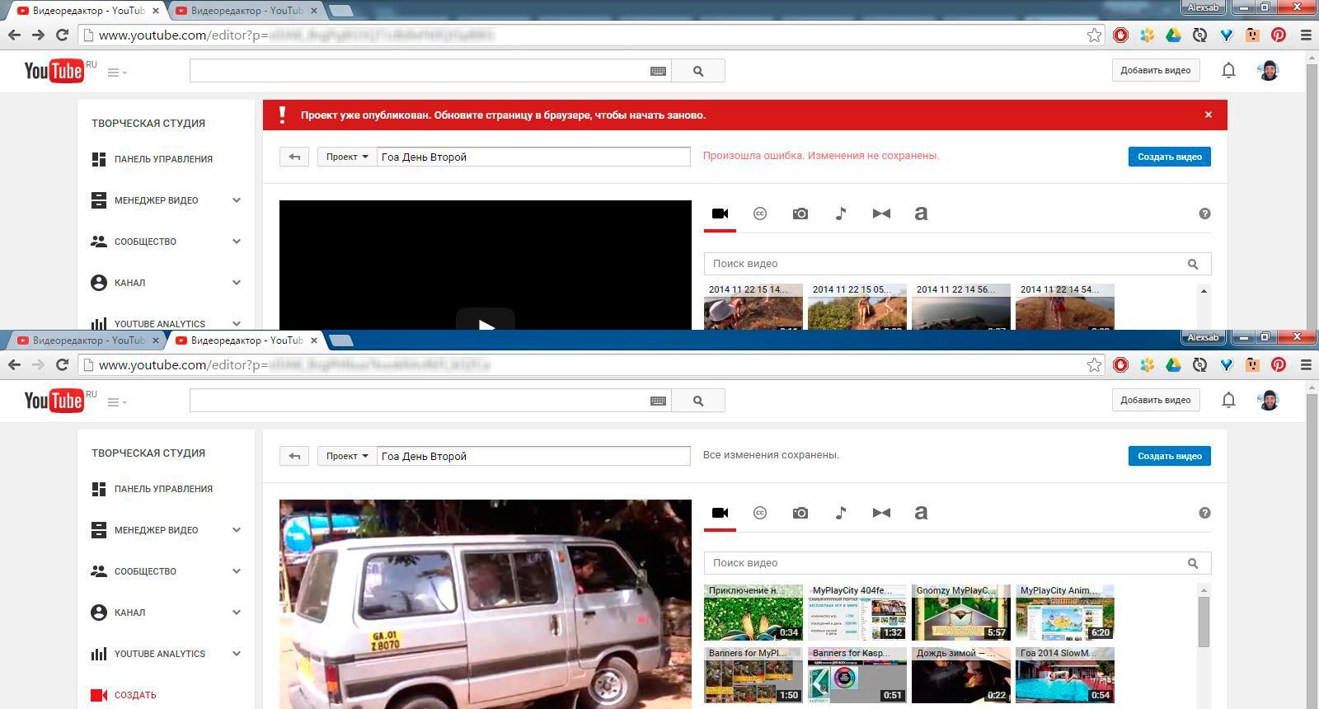
Task: Reload the page in the lower browser window
Action: tap(62, 364)
